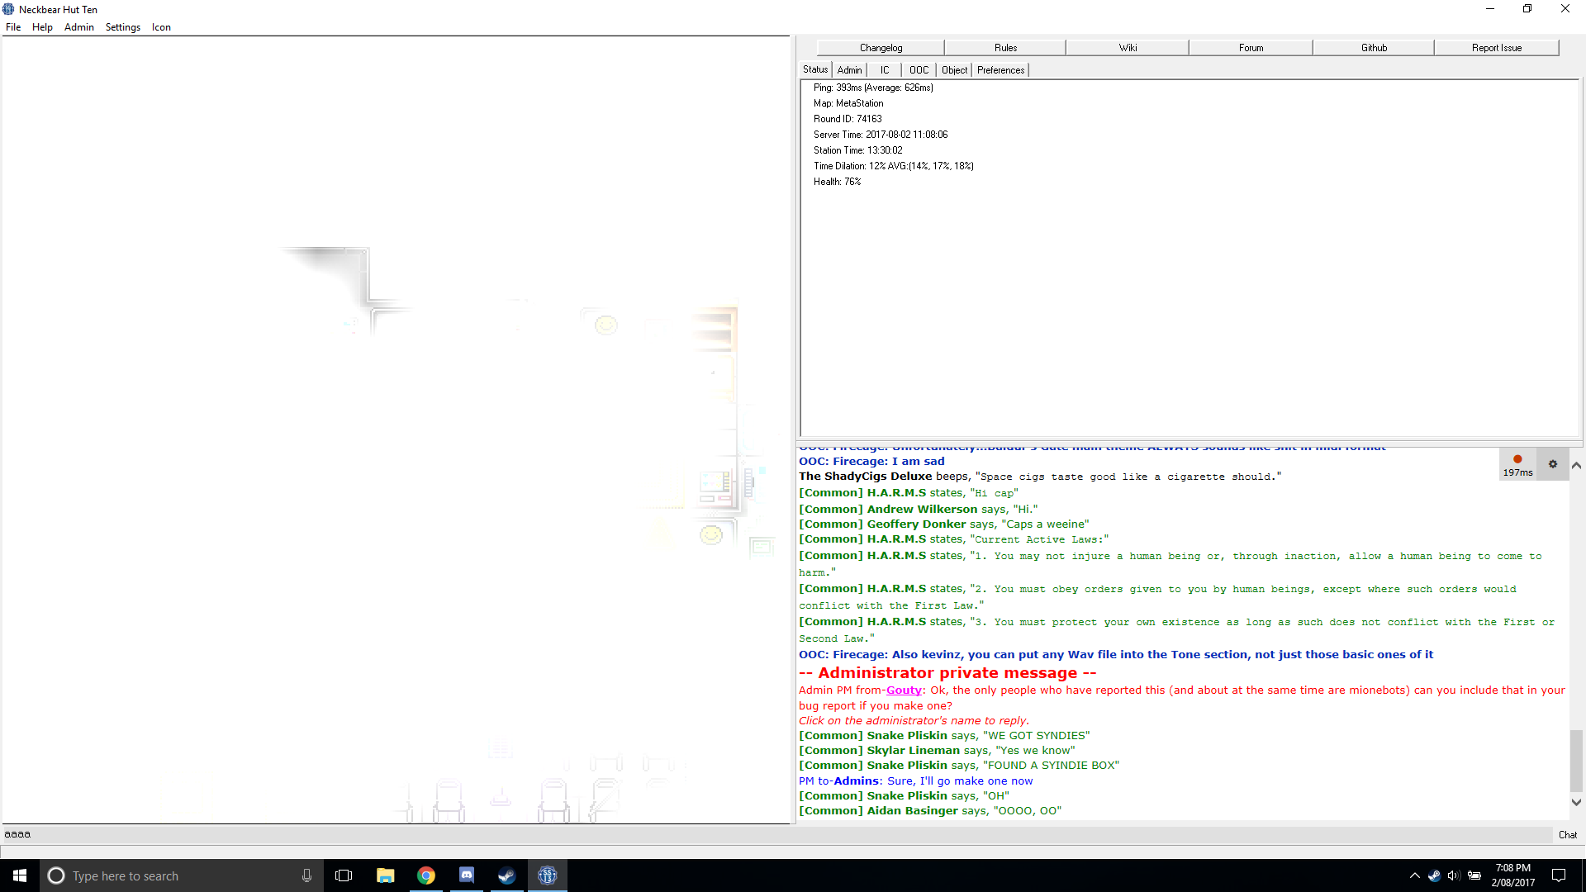Click chat scrollbar down arrow
The image size is (1586, 892).
pos(1576,802)
